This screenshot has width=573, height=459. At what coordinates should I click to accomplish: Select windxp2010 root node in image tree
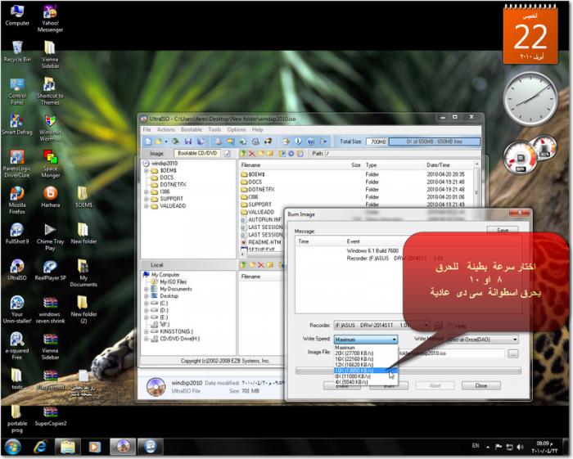[160, 163]
